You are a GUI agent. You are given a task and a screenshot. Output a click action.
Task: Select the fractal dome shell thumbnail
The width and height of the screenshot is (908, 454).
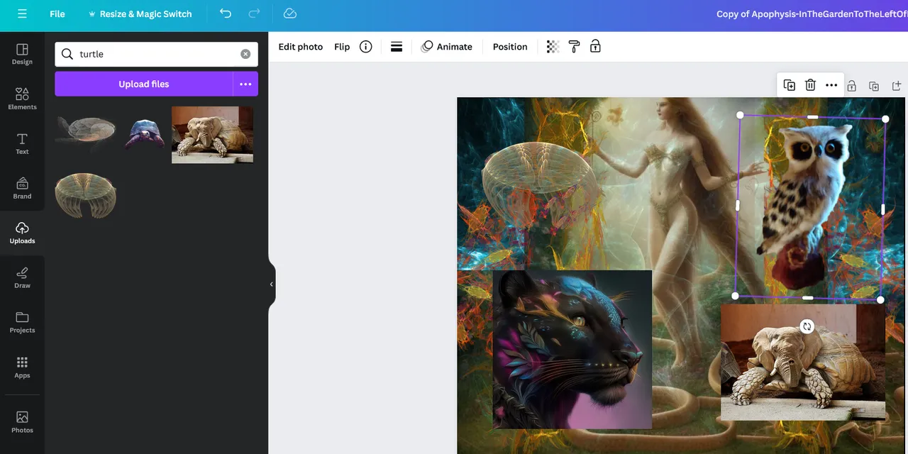click(x=86, y=194)
